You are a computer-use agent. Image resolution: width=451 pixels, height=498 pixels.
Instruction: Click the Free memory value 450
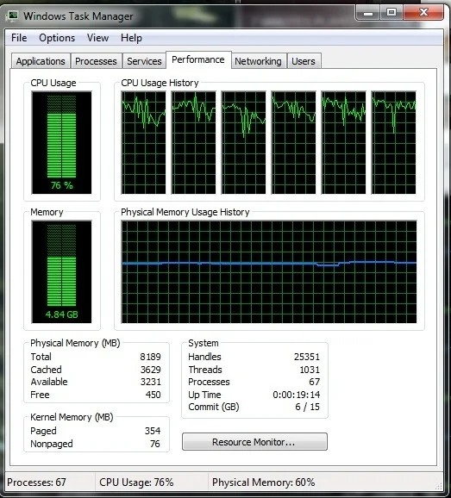(153, 395)
